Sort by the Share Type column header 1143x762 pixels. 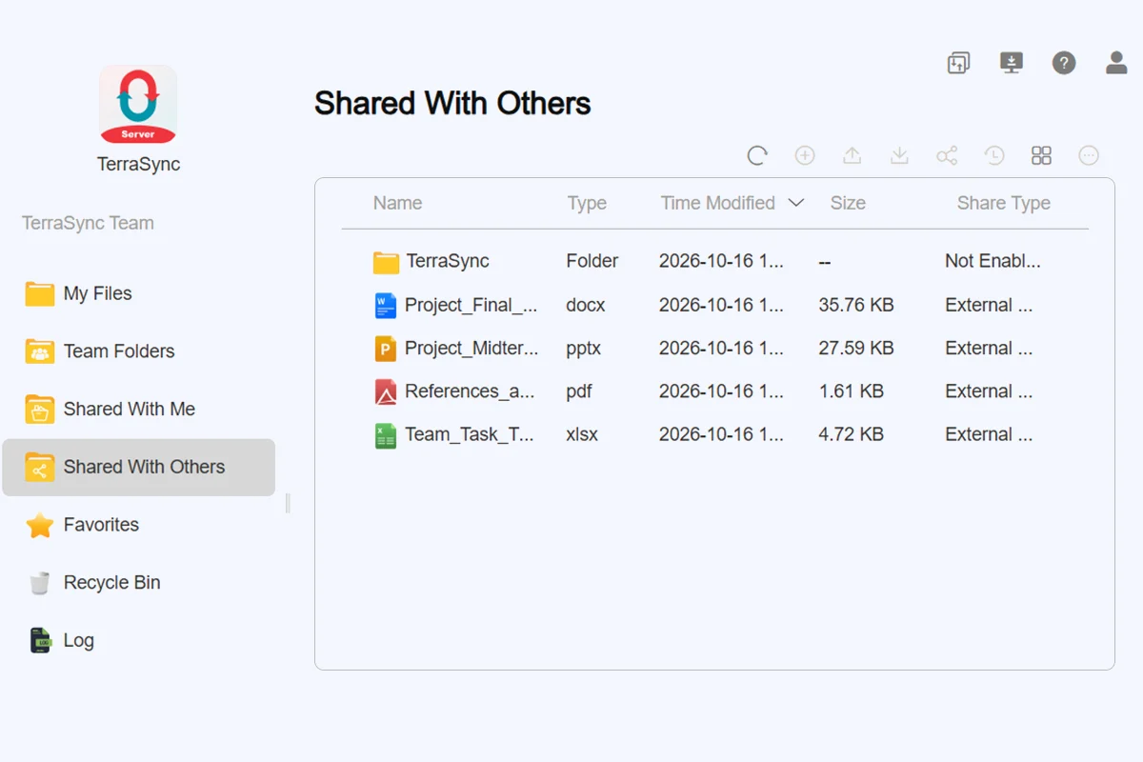[1004, 203]
